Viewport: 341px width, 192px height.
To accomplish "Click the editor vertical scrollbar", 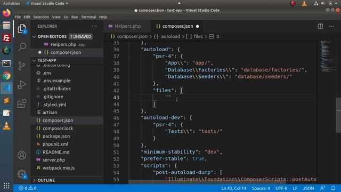I will pyautogui.click(x=338, y=115).
